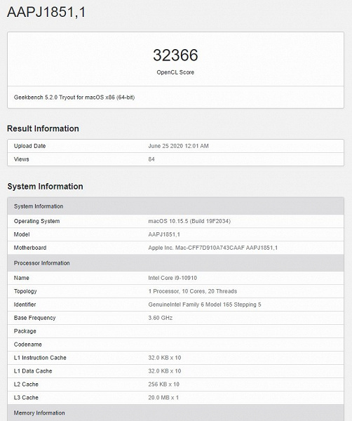Click the Result Information heading
352x421 pixels.
click(43, 128)
